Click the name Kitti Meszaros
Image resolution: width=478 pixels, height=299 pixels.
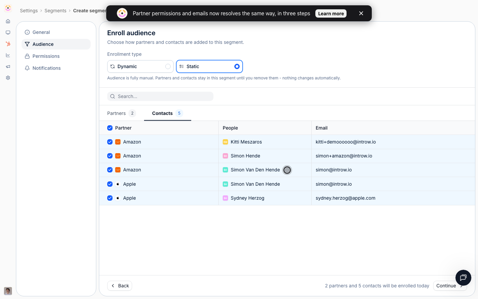[x=246, y=142]
